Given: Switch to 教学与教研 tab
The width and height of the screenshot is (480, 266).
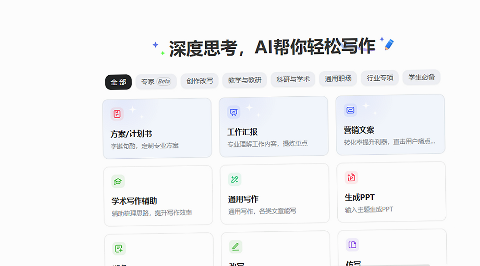Looking at the screenshot, I should coord(245,80).
